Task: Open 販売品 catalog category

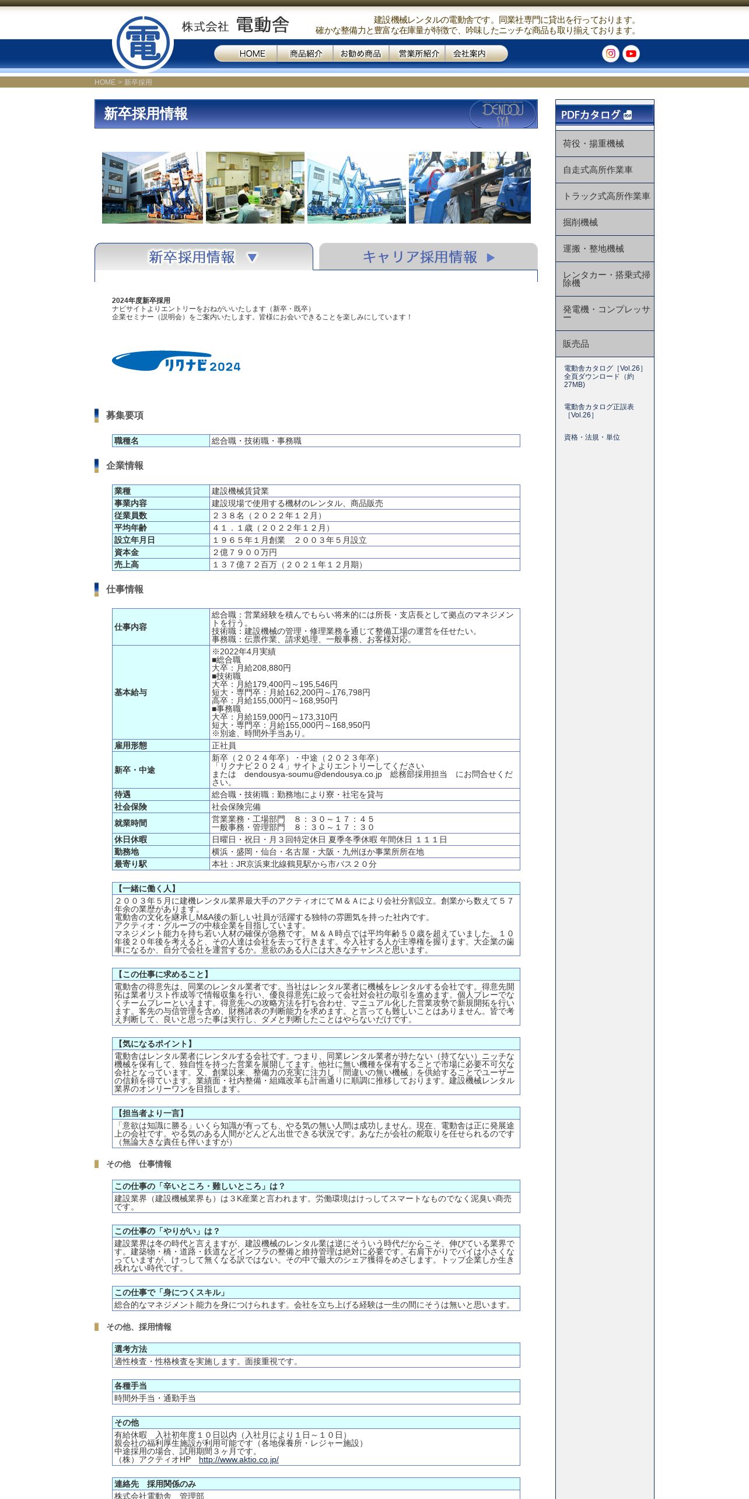Action: (604, 344)
